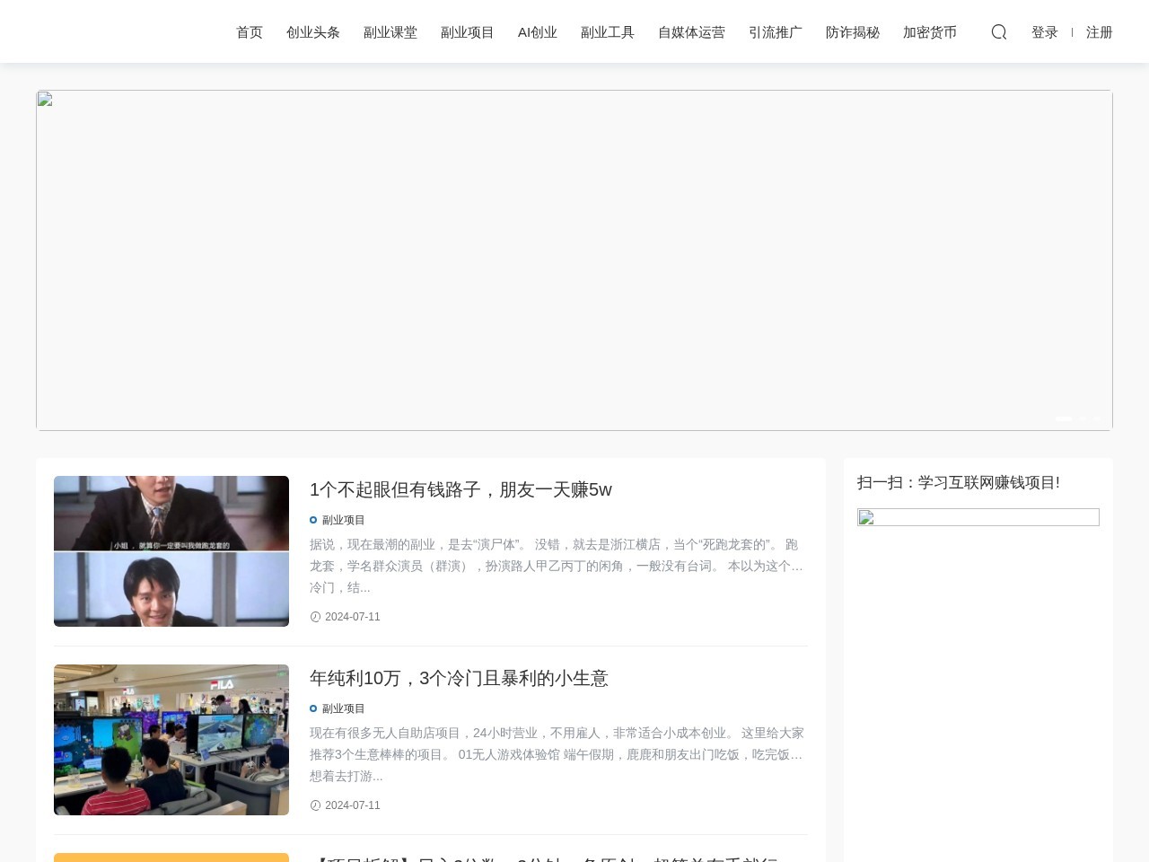The height and width of the screenshot is (862, 1149).
Task: Open the 年纯利10万 article title
Action: point(459,678)
